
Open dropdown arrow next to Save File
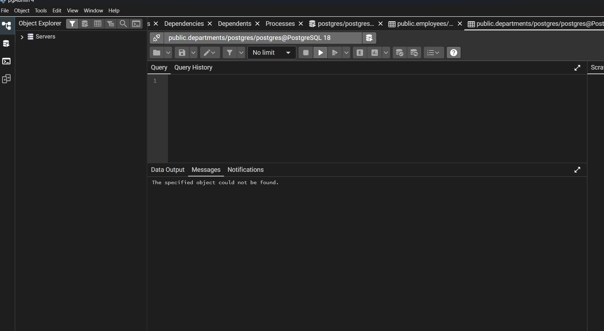[193, 52]
